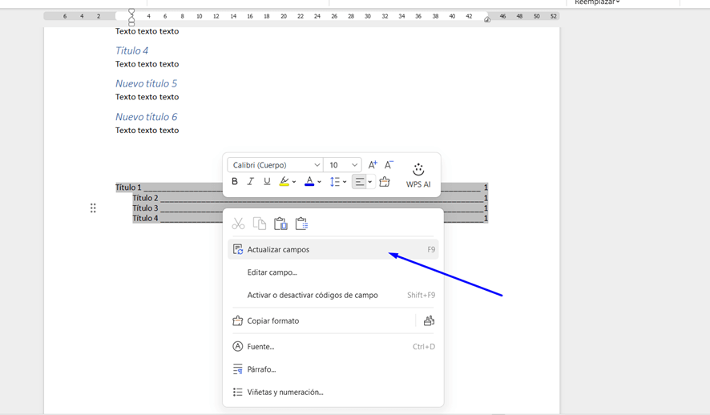Screen dimensions: 710x415
Task: Apply the left align paragraph icon
Action: pos(360,182)
